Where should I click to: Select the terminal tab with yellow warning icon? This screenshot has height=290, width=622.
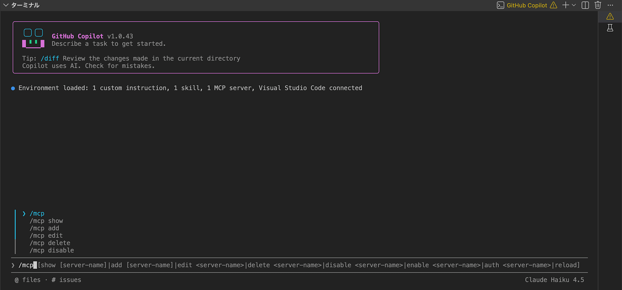click(x=610, y=16)
